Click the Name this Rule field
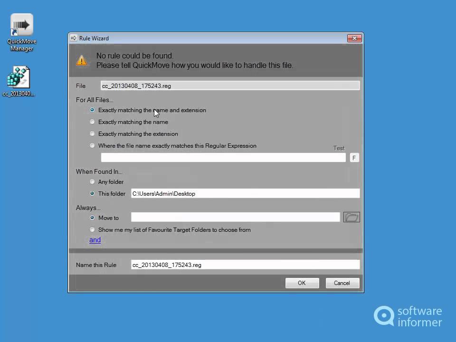 coord(246,265)
